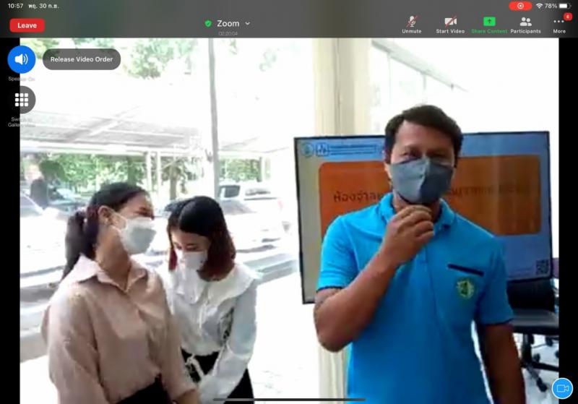The height and width of the screenshot is (404, 578).
Task: Leave the Zoom meeting
Action: tap(27, 25)
